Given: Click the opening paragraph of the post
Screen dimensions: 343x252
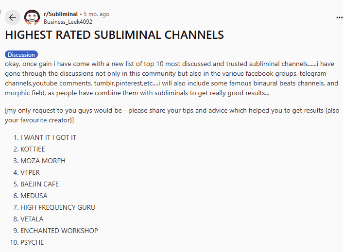Looking at the screenshot, I should [172, 78].
